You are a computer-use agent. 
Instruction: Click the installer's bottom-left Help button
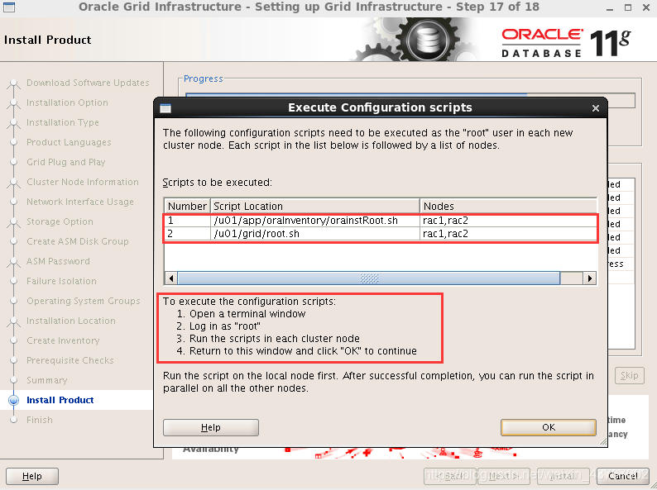[31, 476]
